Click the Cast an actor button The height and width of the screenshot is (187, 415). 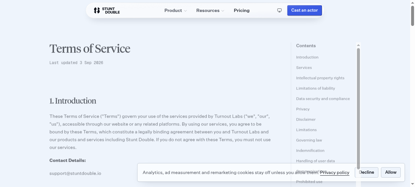[x=304, y=10]
